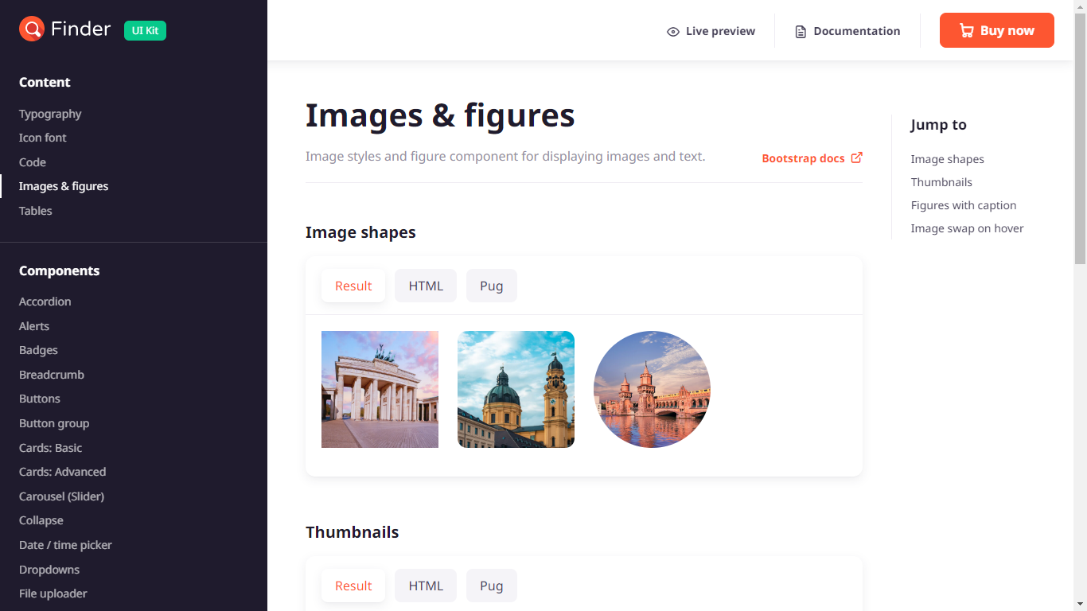Jump to Thumbnails section
This screenshot has height=611, width=1087.
[x=941, y=182]
